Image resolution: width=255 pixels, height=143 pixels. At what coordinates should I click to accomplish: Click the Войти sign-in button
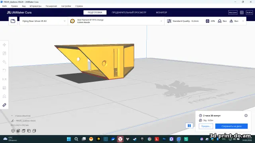pos(249,12)
